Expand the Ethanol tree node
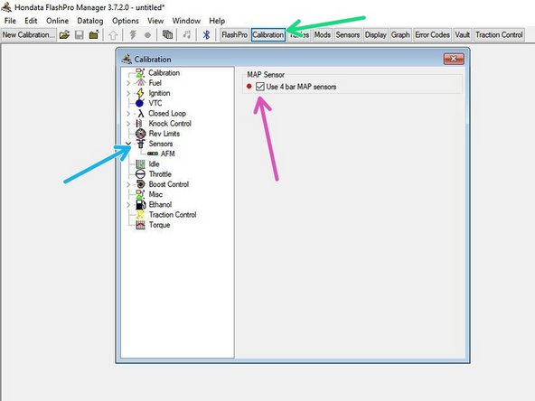This screenshot has height=401, width=535. click(x=128, y=205)
